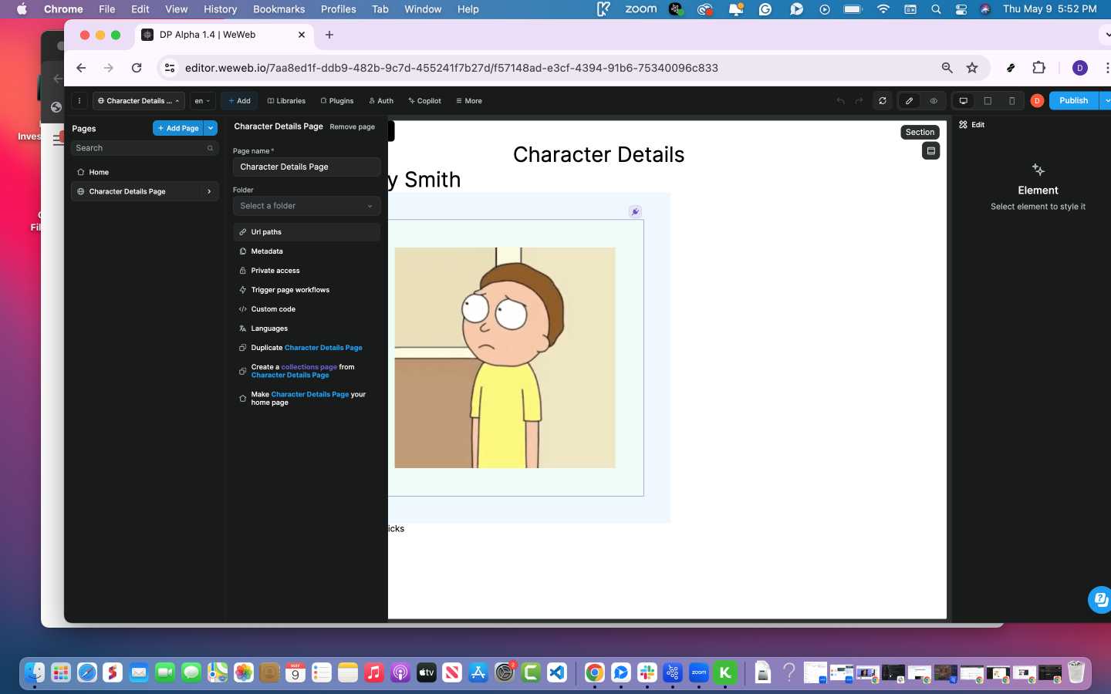Open the Bookmarks menu in the menu bar
Screen dimensions: 1111x694
click(x=279, y=9)
